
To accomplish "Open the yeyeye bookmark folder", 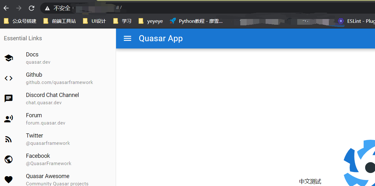I will [151, 21].
